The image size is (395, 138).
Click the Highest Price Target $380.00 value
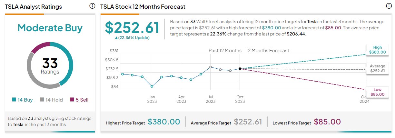click(x=164, y=122)
